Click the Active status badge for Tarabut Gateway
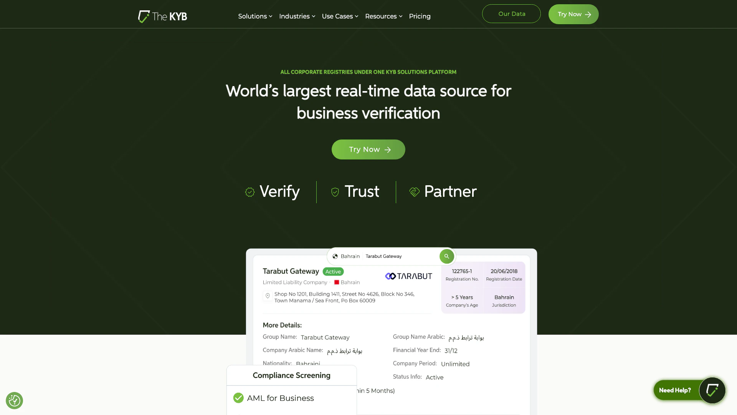The height and width of the screenshot is (415, 737). 333,272
